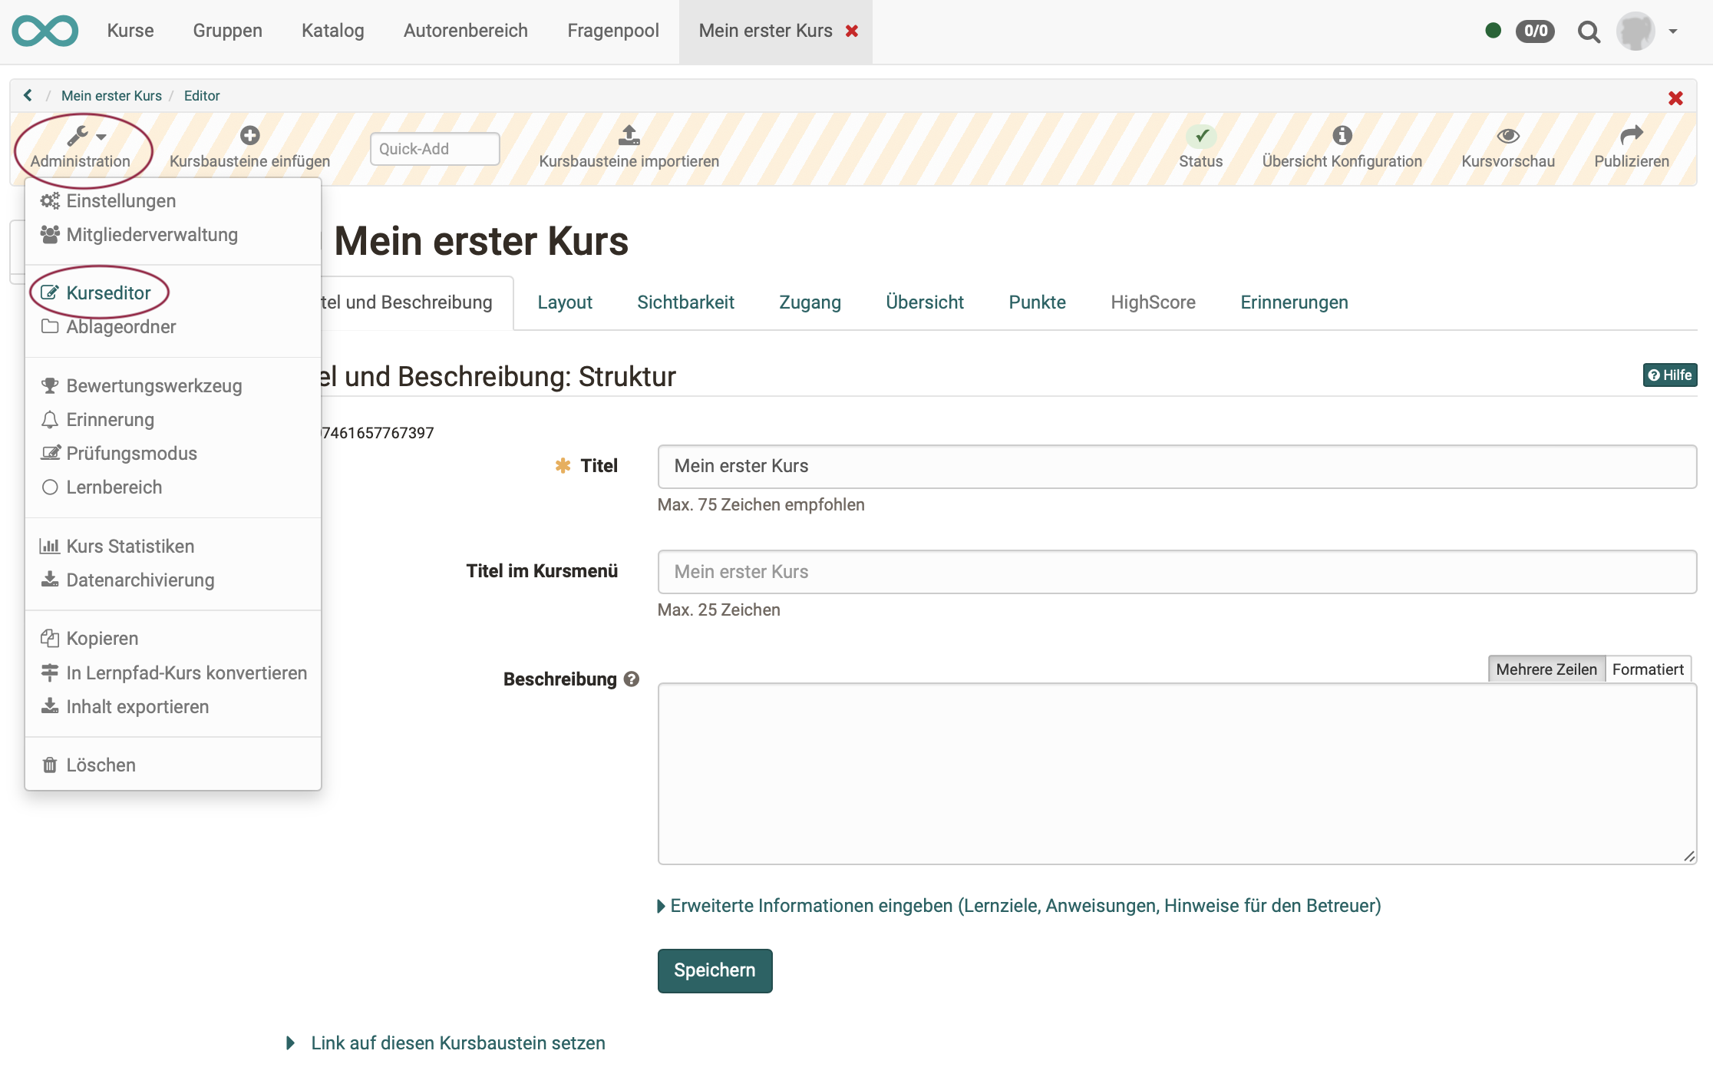Viewport: 1713px width, 1087px height.
Task: Choose Kopieren menu entry
Action: 173,639
